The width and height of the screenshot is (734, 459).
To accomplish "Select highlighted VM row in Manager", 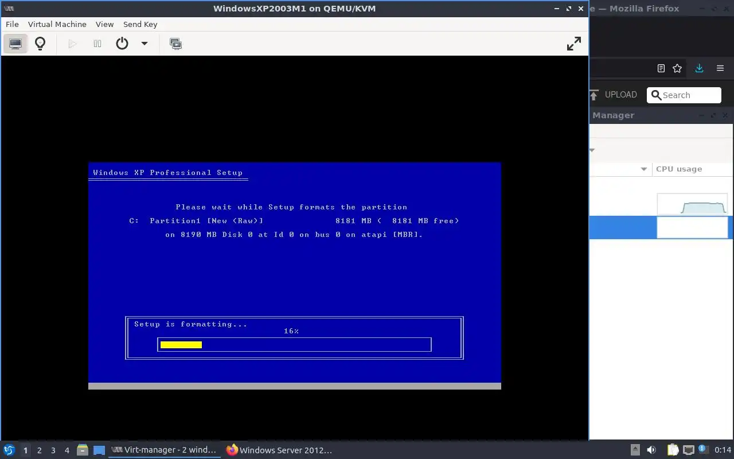I will [661, 227].
